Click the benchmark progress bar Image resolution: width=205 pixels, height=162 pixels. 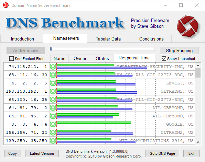click(102, 49)
